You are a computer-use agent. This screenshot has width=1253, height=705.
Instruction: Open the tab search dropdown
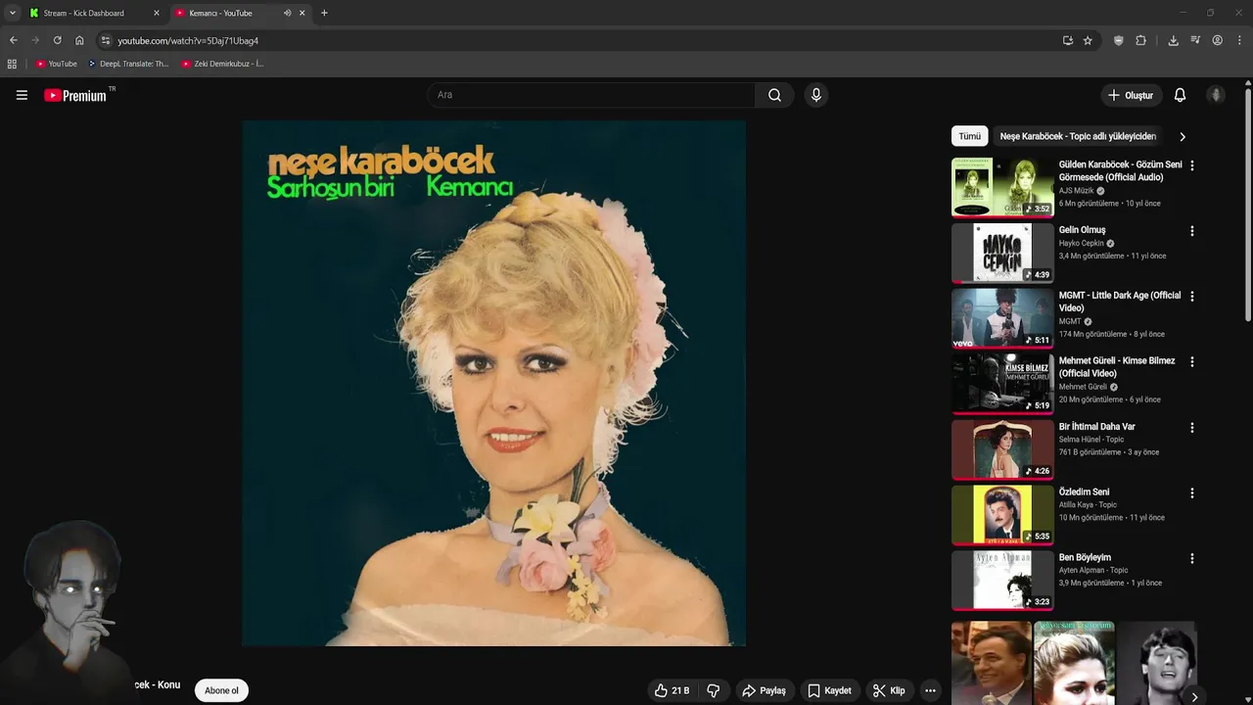[x=12, y=13]
